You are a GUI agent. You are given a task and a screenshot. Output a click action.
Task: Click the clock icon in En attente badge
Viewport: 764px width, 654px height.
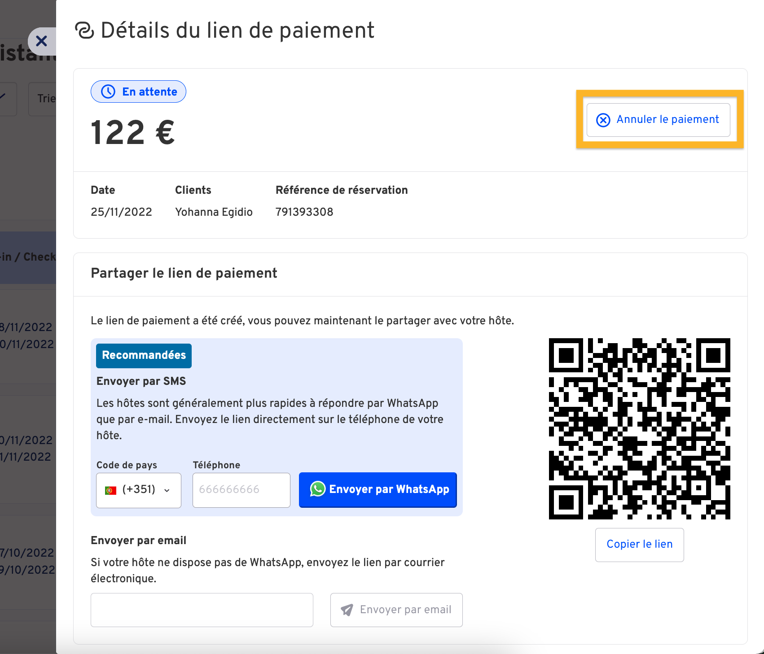pos(108,92)
